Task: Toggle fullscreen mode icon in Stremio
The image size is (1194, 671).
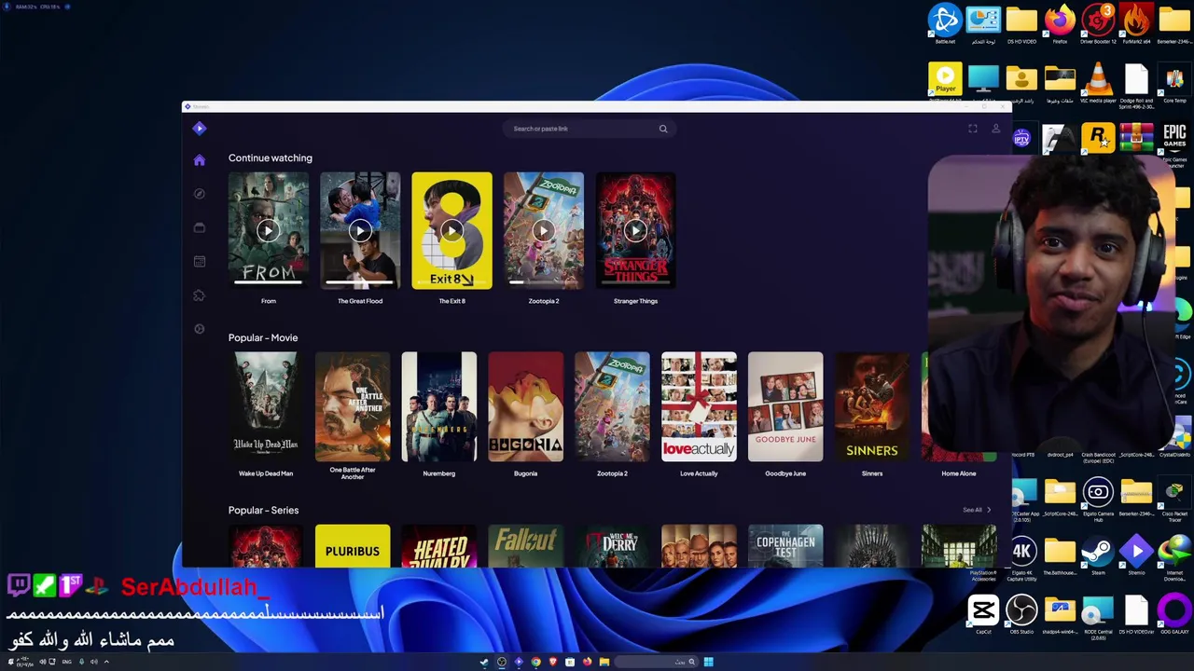Action: (972, 129)
